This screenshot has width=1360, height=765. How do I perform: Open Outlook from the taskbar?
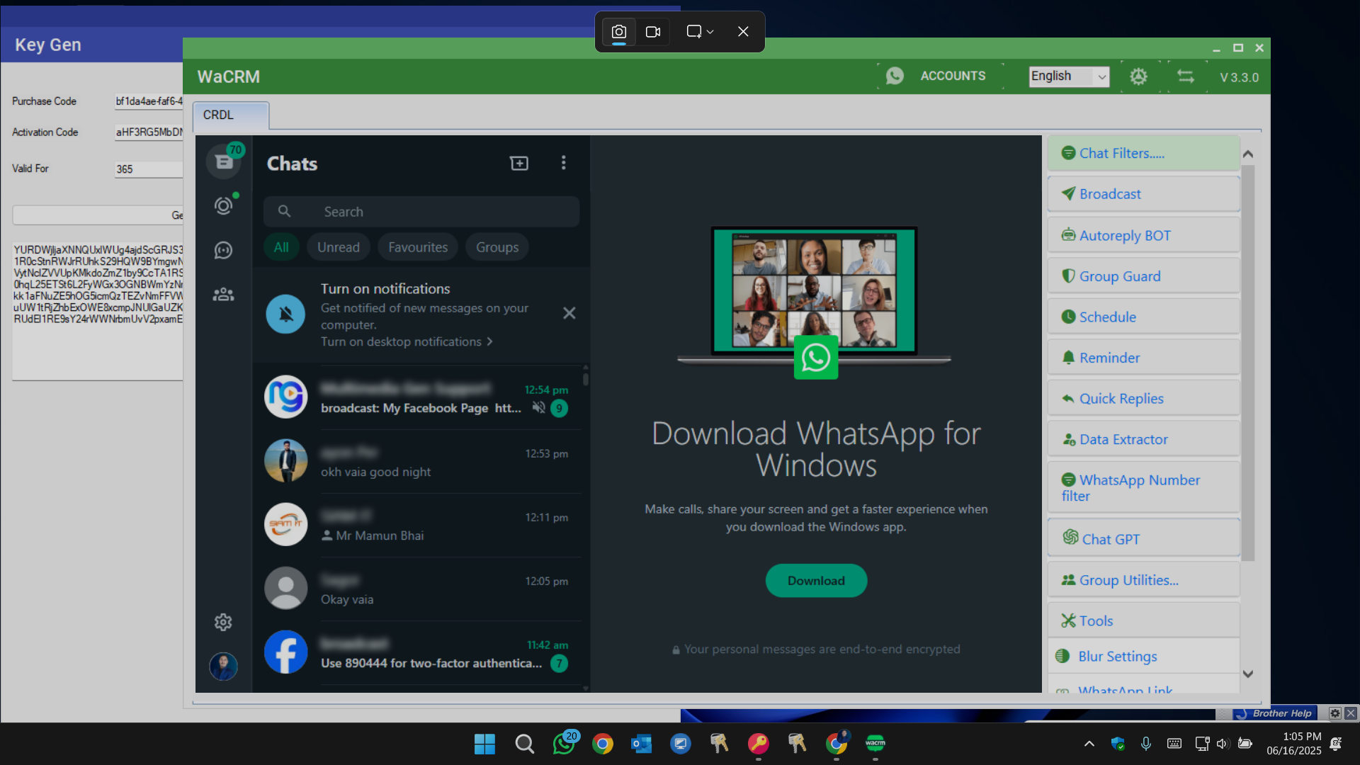642,744
